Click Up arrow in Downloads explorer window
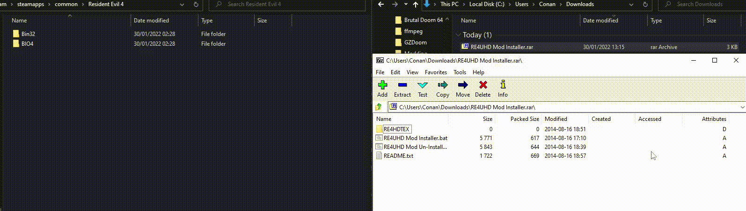 (x=416, y=4)
